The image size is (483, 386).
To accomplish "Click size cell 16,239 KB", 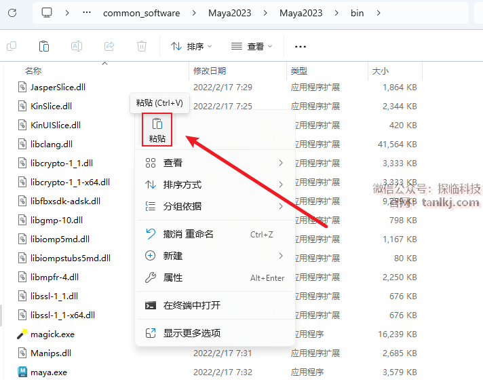I will pyautogui.click(x=398, y=334).
